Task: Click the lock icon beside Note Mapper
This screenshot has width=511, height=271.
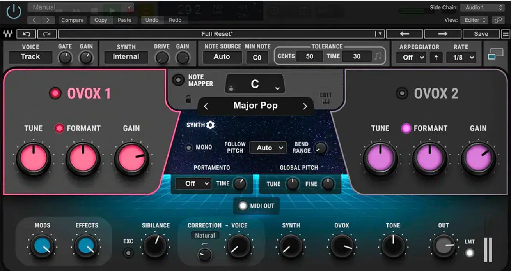Action: (189, 99)
